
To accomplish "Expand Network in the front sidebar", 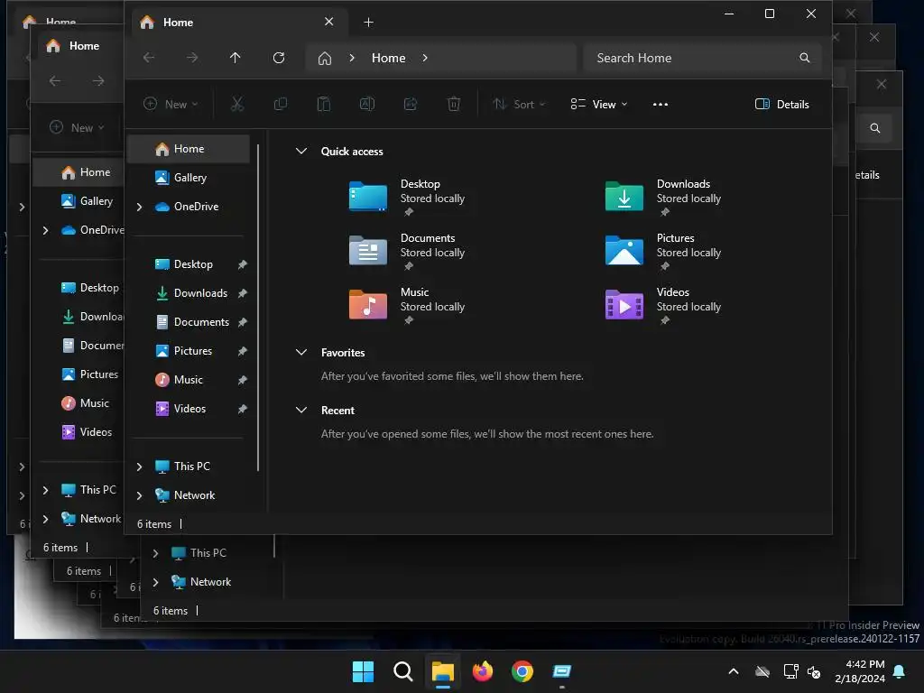I will 139,495.
